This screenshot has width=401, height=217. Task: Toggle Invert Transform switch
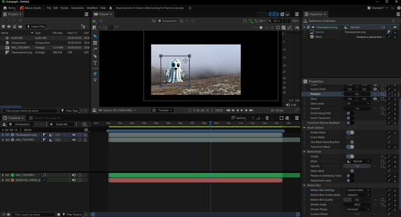(350, 118)
